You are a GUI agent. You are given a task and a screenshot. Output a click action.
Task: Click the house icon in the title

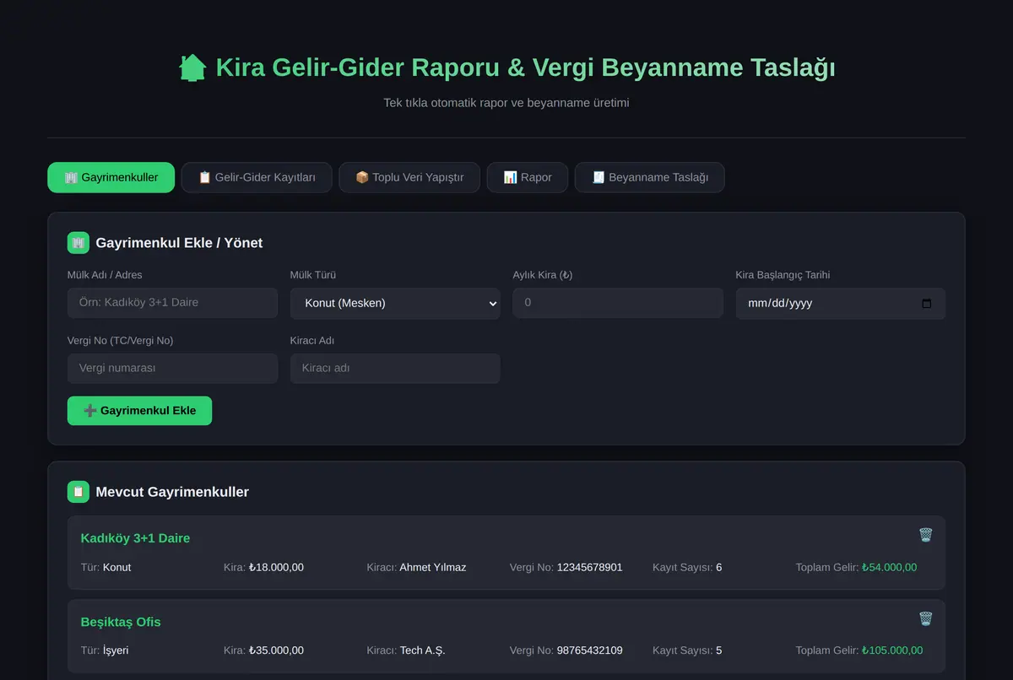point(192,67)
